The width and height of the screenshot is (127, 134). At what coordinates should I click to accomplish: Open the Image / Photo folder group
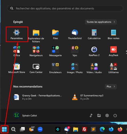tap(75, 68)
